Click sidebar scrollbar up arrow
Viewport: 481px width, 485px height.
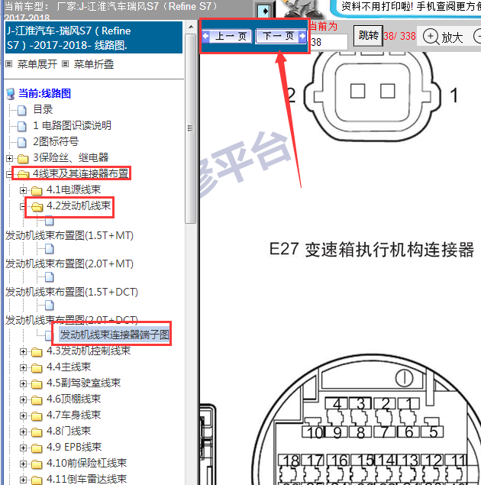tap(191, 27)
